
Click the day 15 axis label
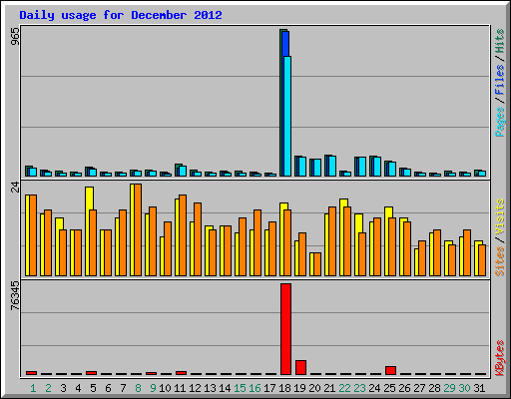click(x=240, y=388)
